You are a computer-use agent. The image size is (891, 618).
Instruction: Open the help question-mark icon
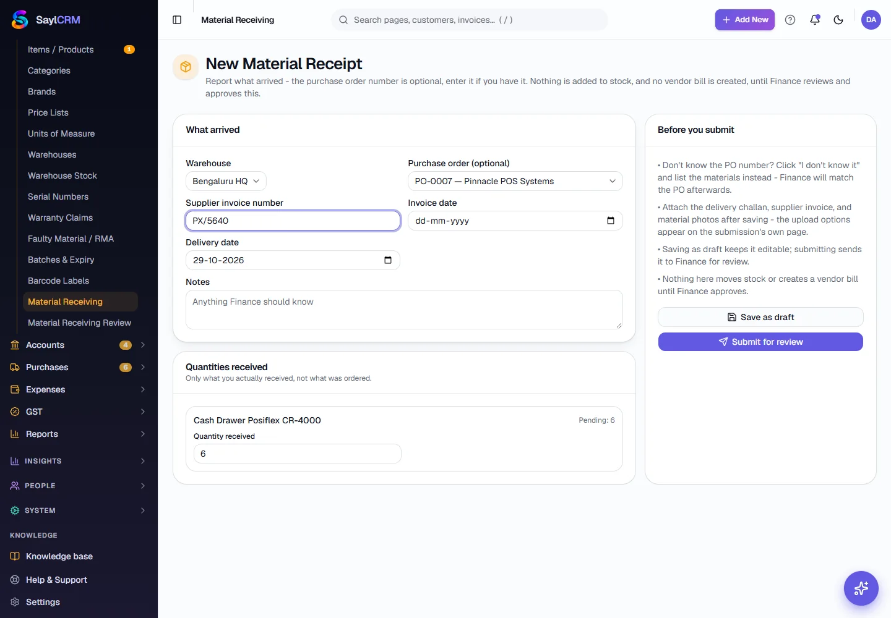coord(790,20)
